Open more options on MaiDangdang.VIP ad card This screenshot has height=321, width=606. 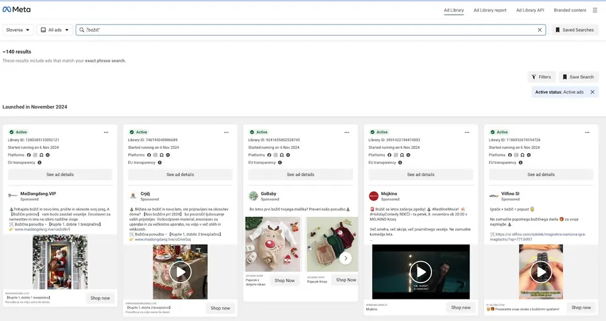(106, 132)
